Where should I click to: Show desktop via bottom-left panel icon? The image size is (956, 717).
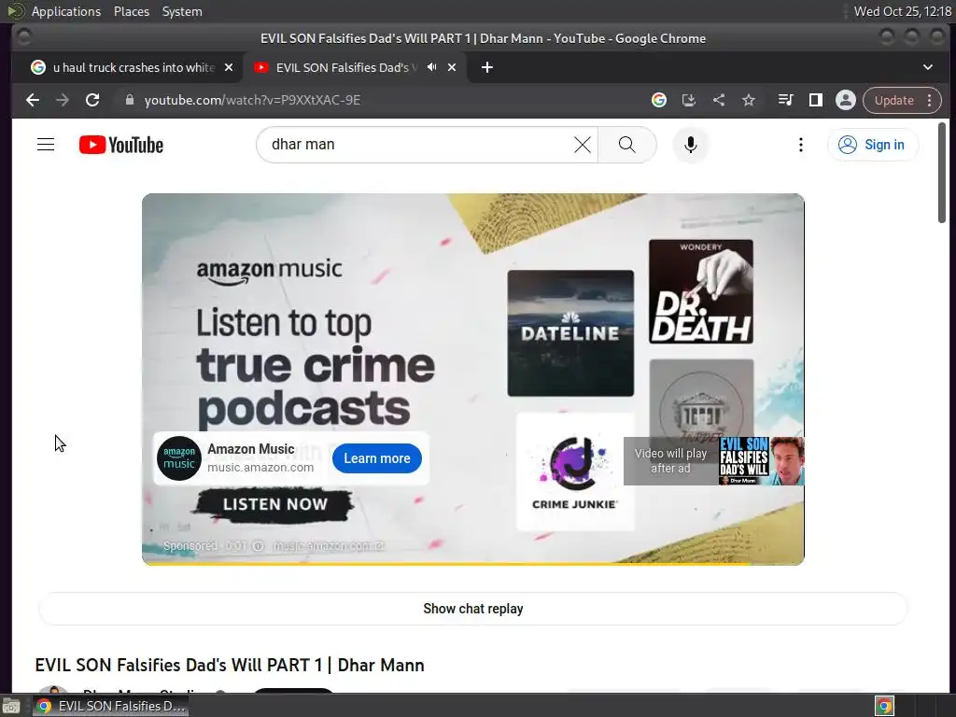(x=11, y=707)
